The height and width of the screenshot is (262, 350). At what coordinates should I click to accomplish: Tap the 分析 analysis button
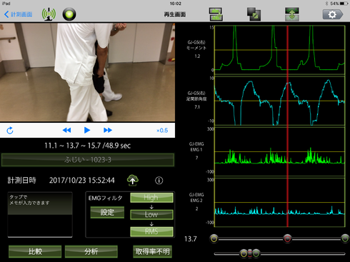(x=91, y=251)
